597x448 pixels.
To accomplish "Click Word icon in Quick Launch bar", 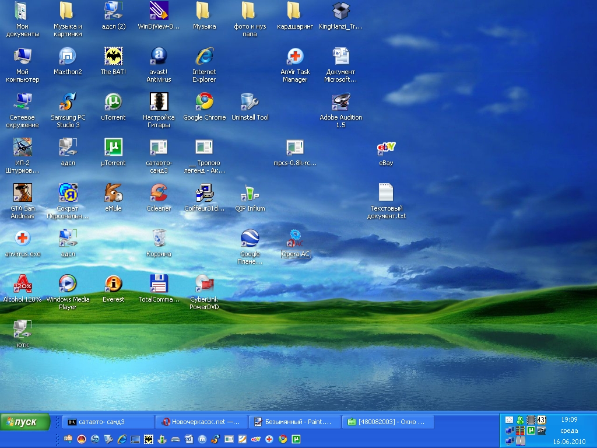I will pyautogui.click(x=189, y=439).
